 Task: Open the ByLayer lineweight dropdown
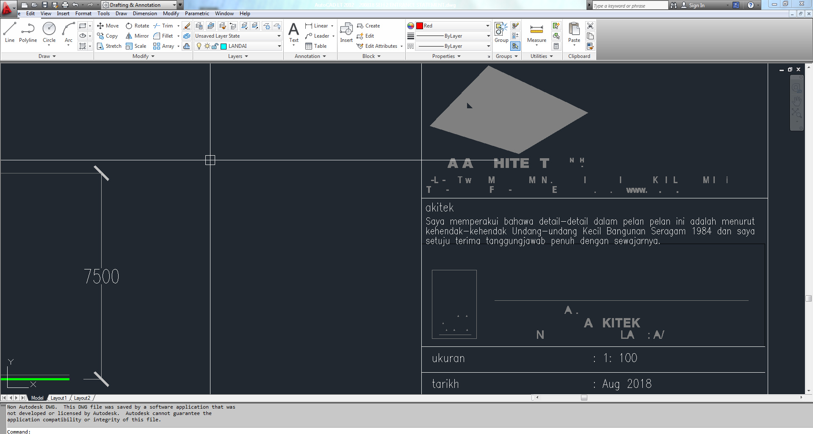coord(453,36)
